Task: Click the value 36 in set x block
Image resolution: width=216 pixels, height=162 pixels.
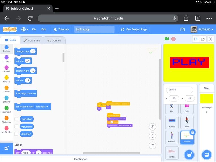Action: 27,61
